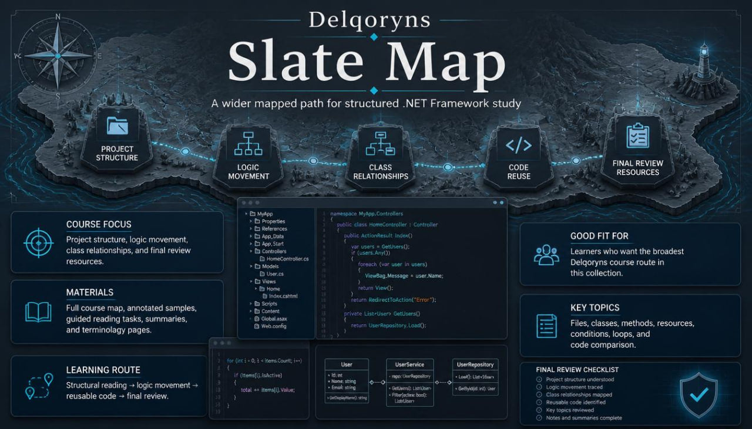
Task: Expand the References node in tree
Action: click(251, 229)
